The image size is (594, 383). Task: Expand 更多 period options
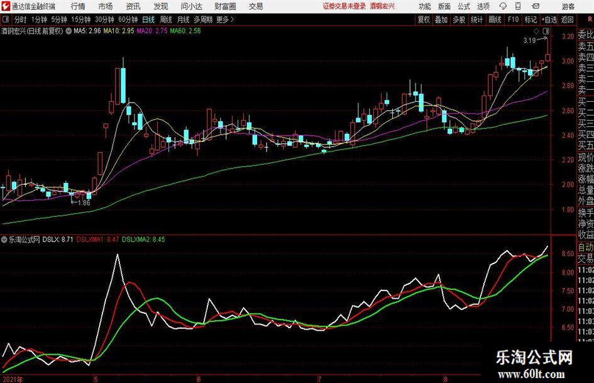[x=226, y=19]
